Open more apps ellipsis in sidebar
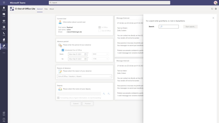Viewport: 219px width, 123px height. pyautogui.click(x=4, y=53)
